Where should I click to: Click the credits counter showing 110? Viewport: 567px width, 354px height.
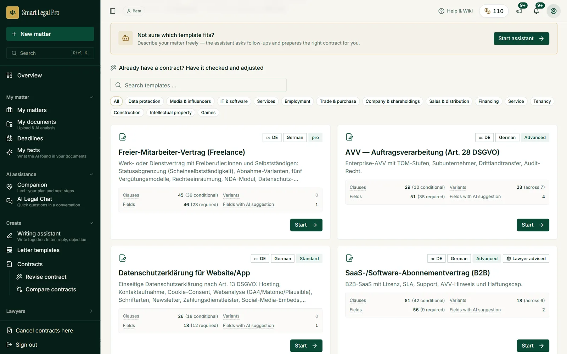[494, 11]
